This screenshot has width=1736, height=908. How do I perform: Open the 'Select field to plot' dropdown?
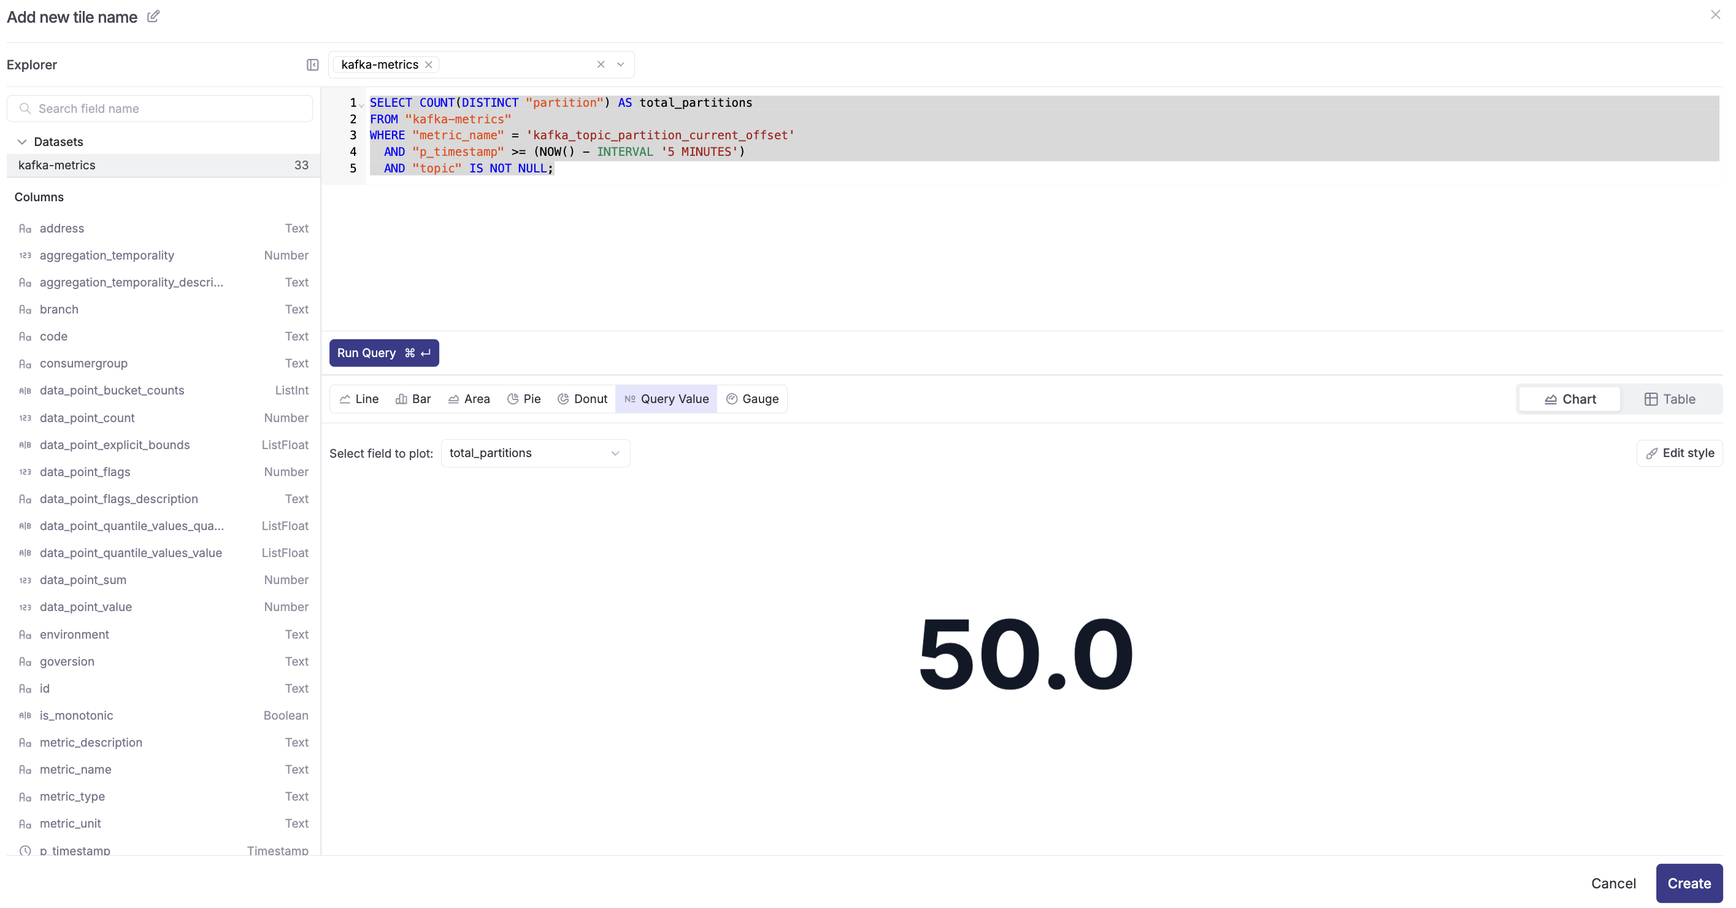click(x=535, y=453)
